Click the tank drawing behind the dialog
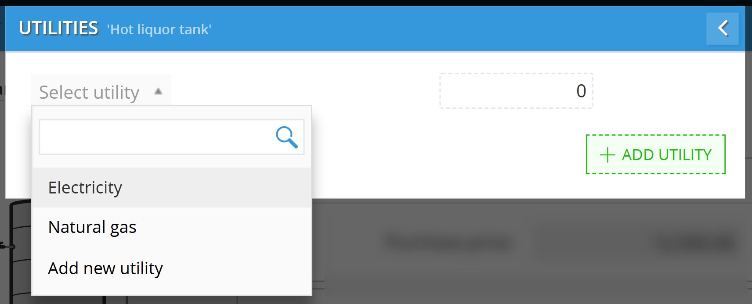The height and width of the screenshot is (304, 752). click(x=18, y=251)
